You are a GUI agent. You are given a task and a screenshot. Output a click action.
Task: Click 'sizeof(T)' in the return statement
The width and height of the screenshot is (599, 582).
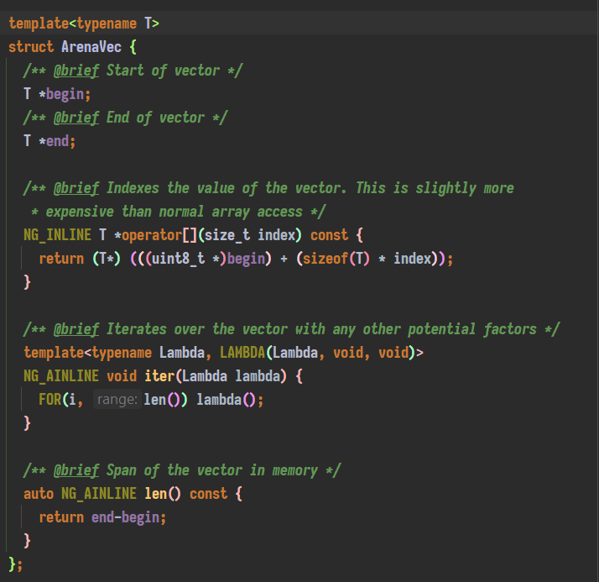(x=336, y=259)
